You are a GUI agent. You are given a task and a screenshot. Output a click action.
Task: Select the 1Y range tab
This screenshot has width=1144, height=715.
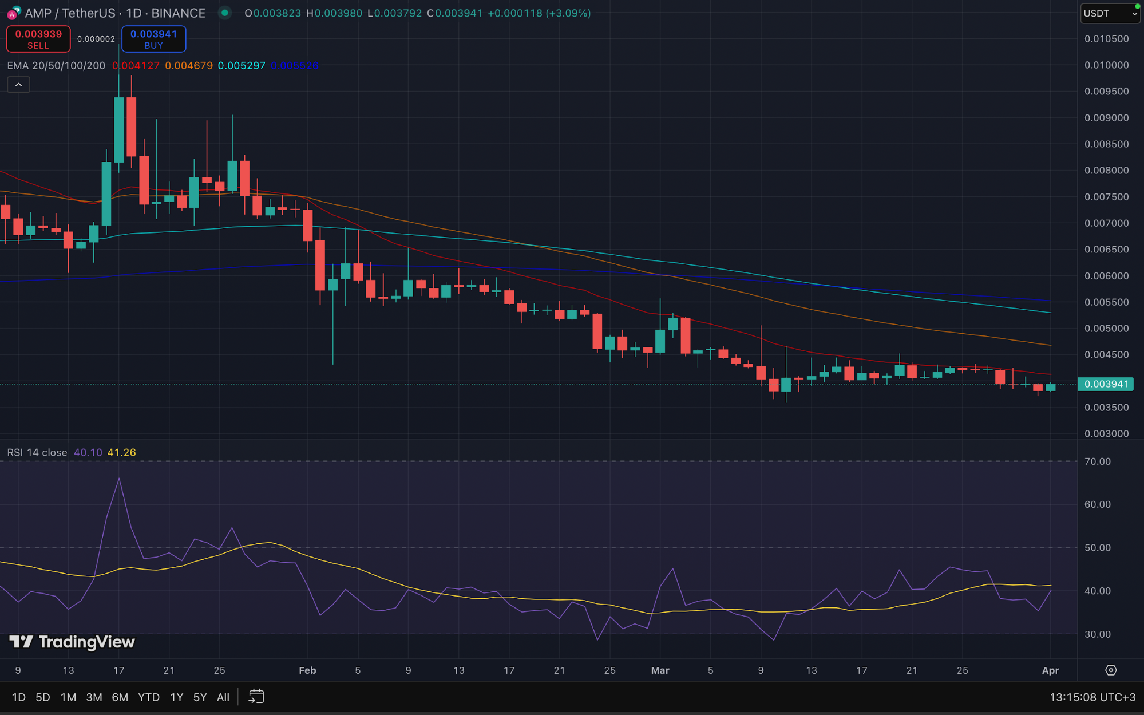pos(176,697)
